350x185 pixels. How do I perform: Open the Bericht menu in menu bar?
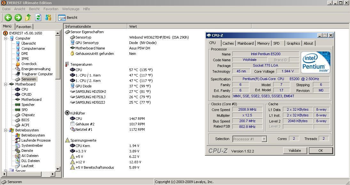pyautogui.click(x=35, y=9)
